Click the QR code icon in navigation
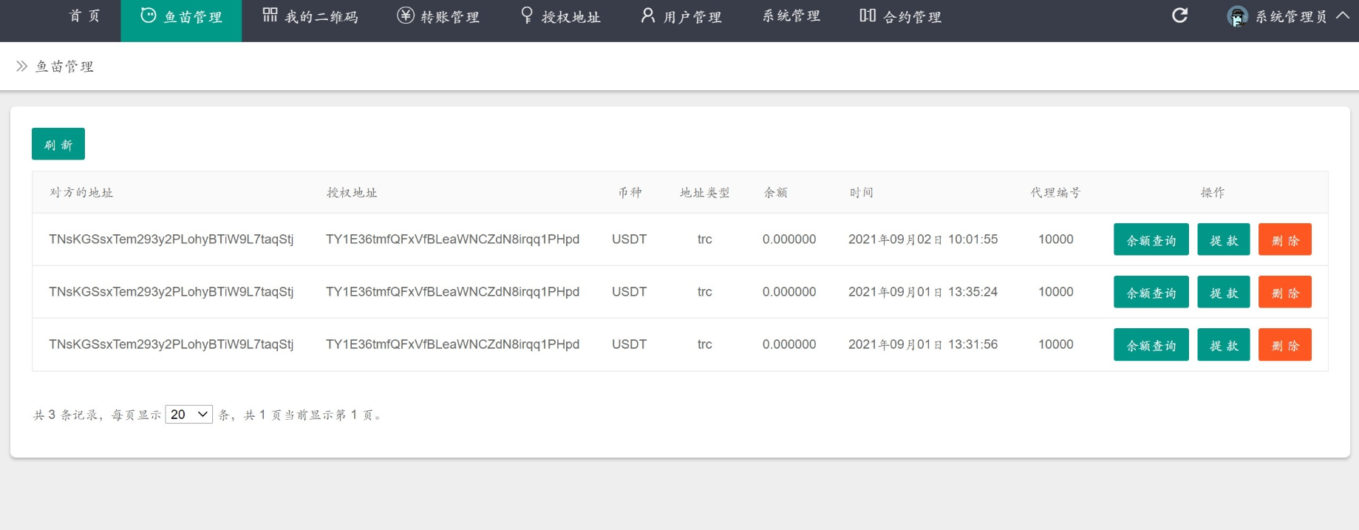The width and height of the screenshot is (1359, 530). tap(270, 16)
